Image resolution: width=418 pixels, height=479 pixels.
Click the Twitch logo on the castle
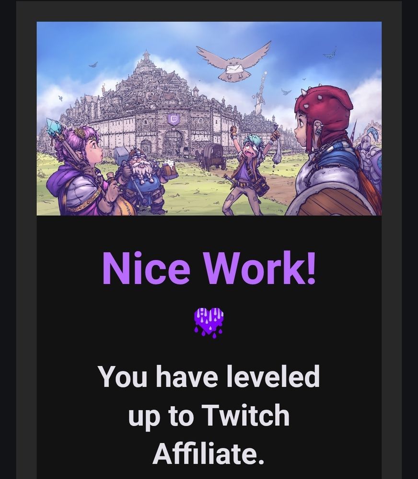click(x=174, y=119)
